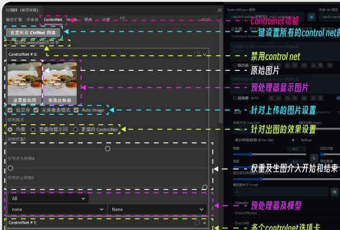340x230 pixels.
Task: Switch to the 稳定扩散 tab
Action: [x=14, y=20]
